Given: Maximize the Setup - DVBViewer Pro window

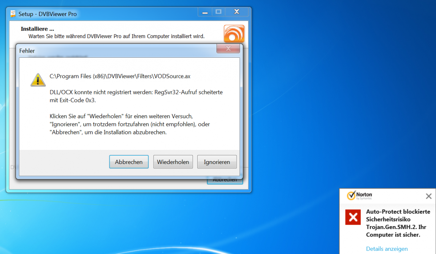Looking at the screenshot, I should (x=218, y=12).
